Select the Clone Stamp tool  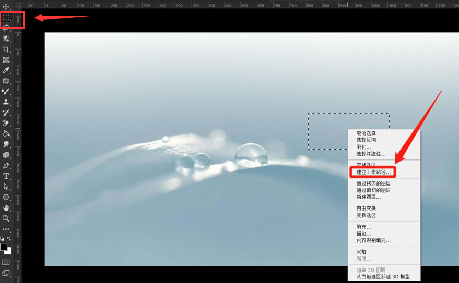[6, 102]
